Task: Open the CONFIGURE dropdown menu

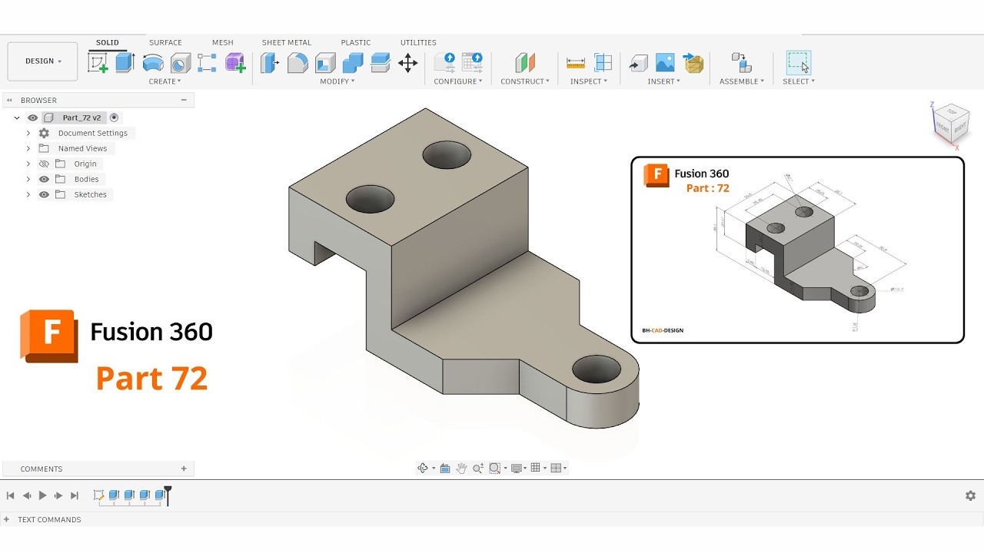Action: pyautogui.click(x=458, y=81)
